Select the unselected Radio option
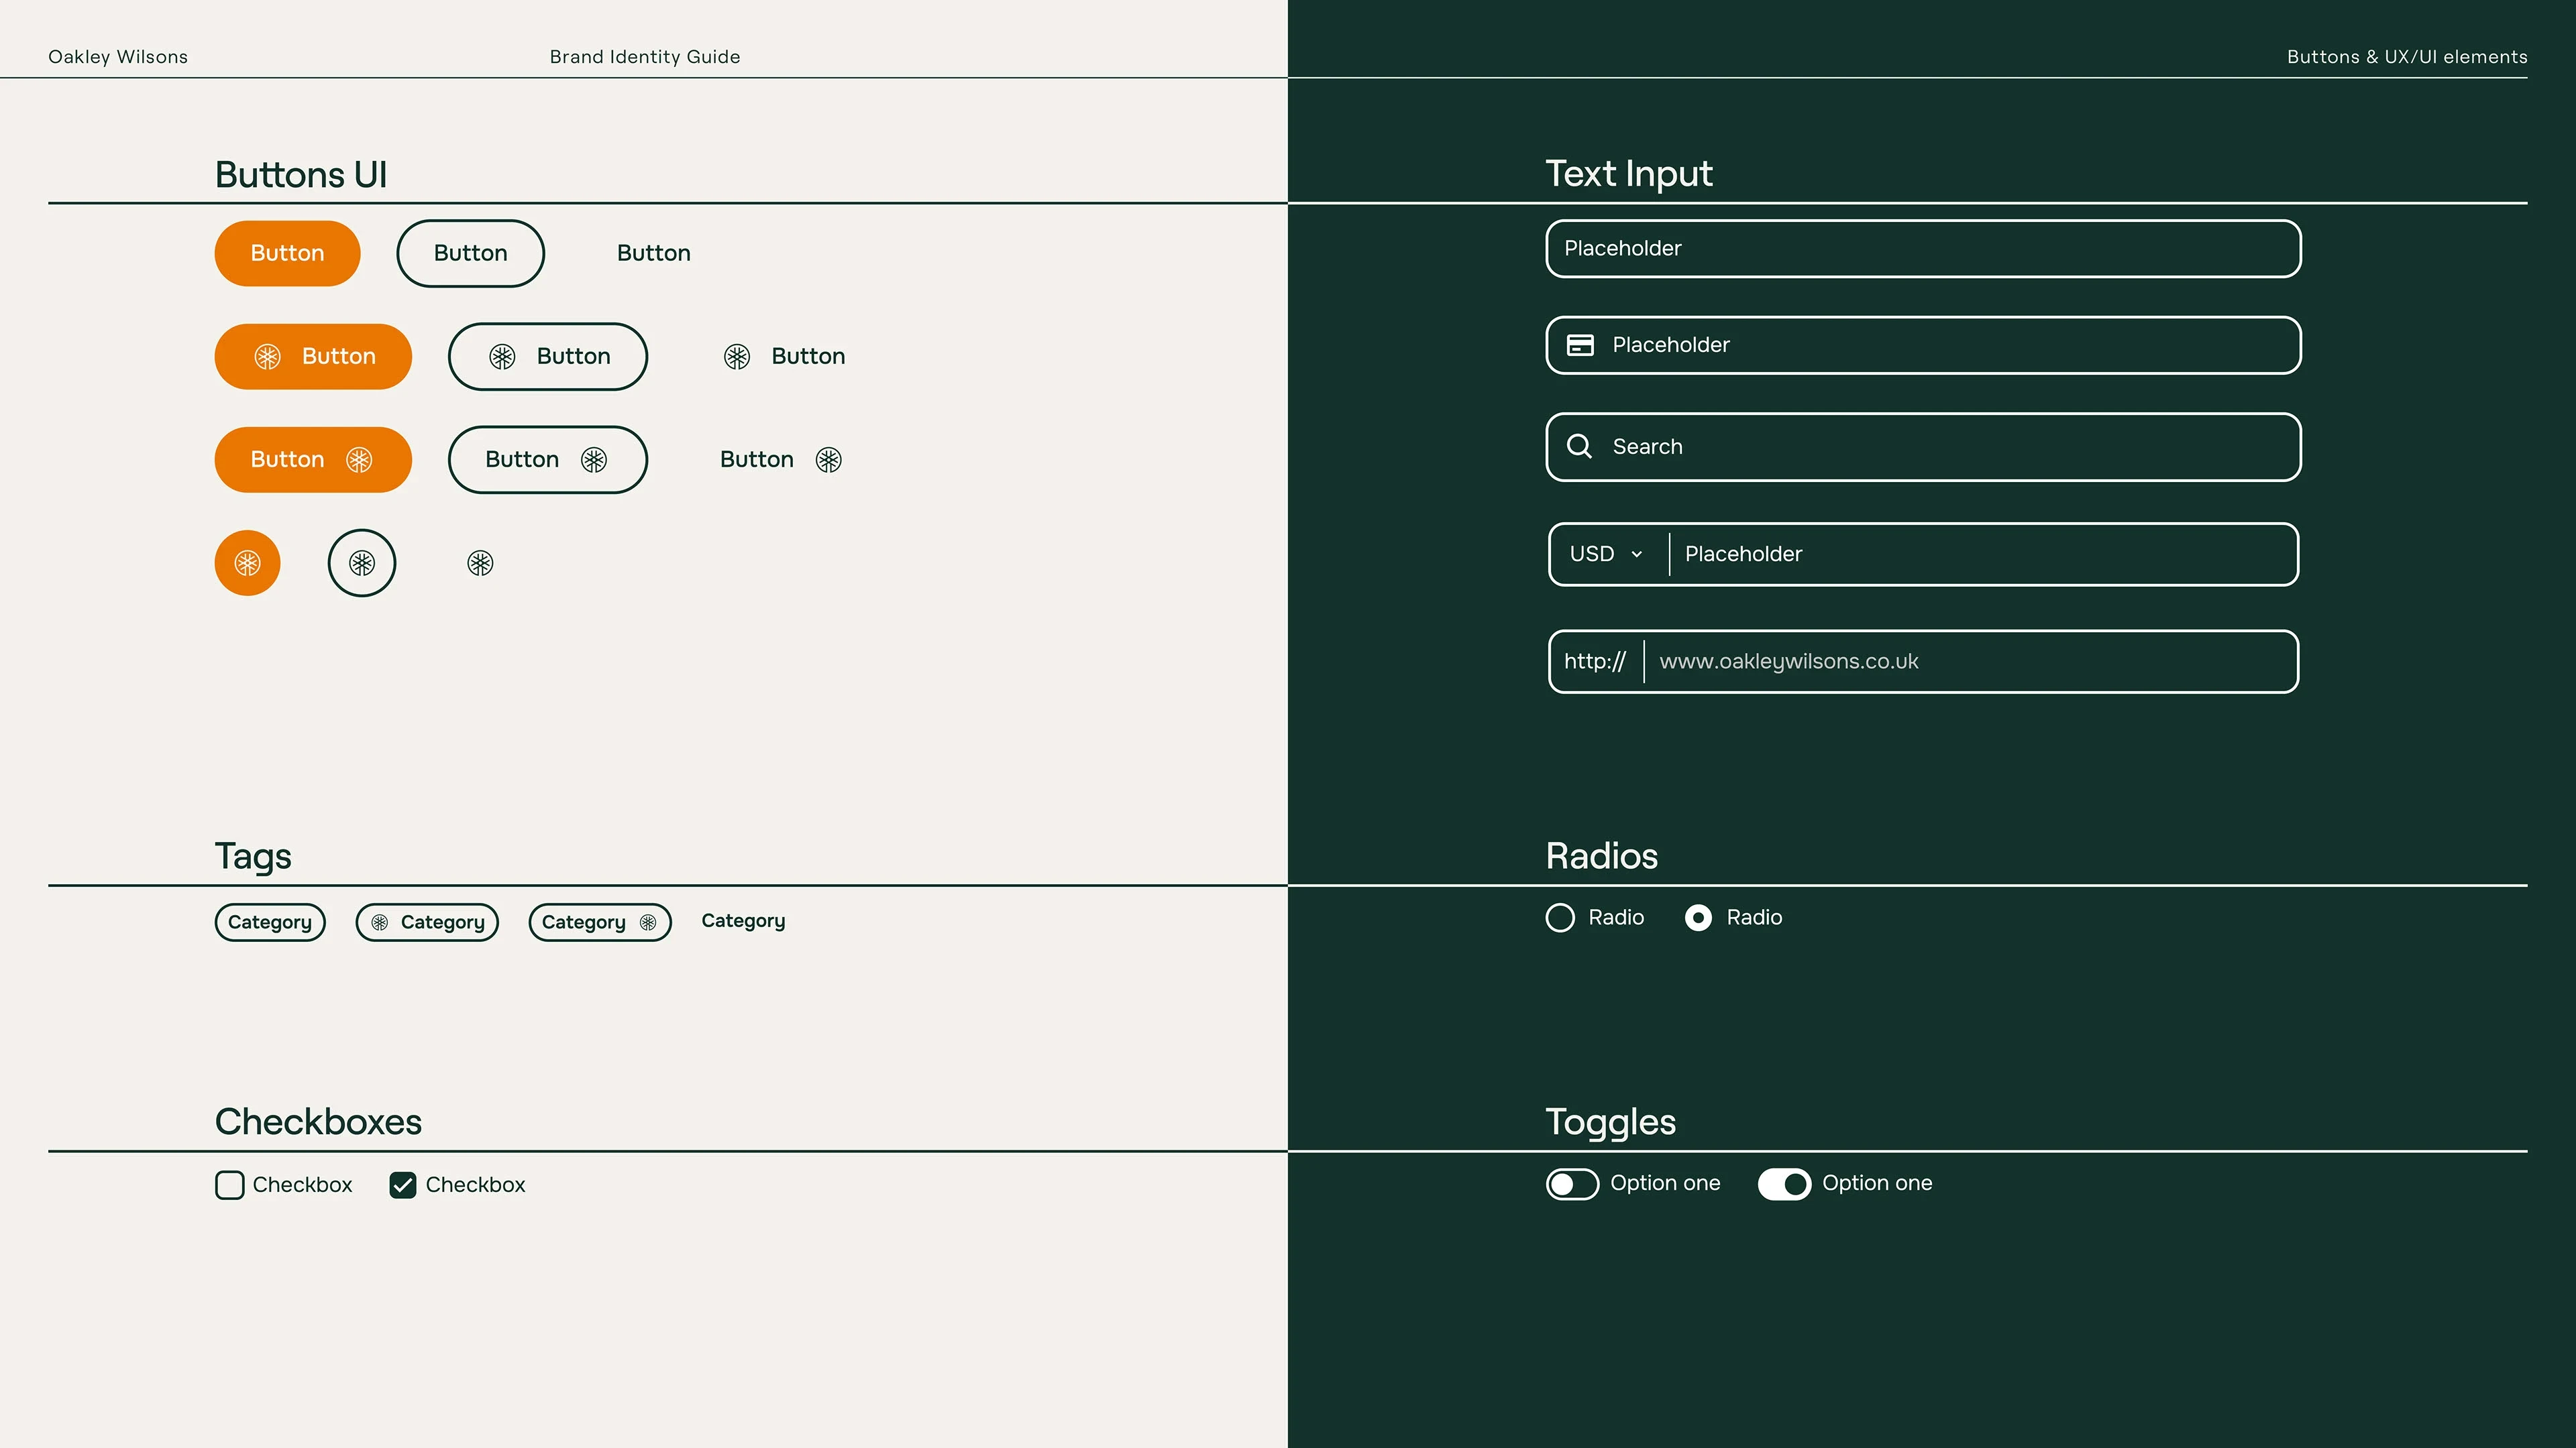This screenshot has height=1448, width=2576. 1560,917
